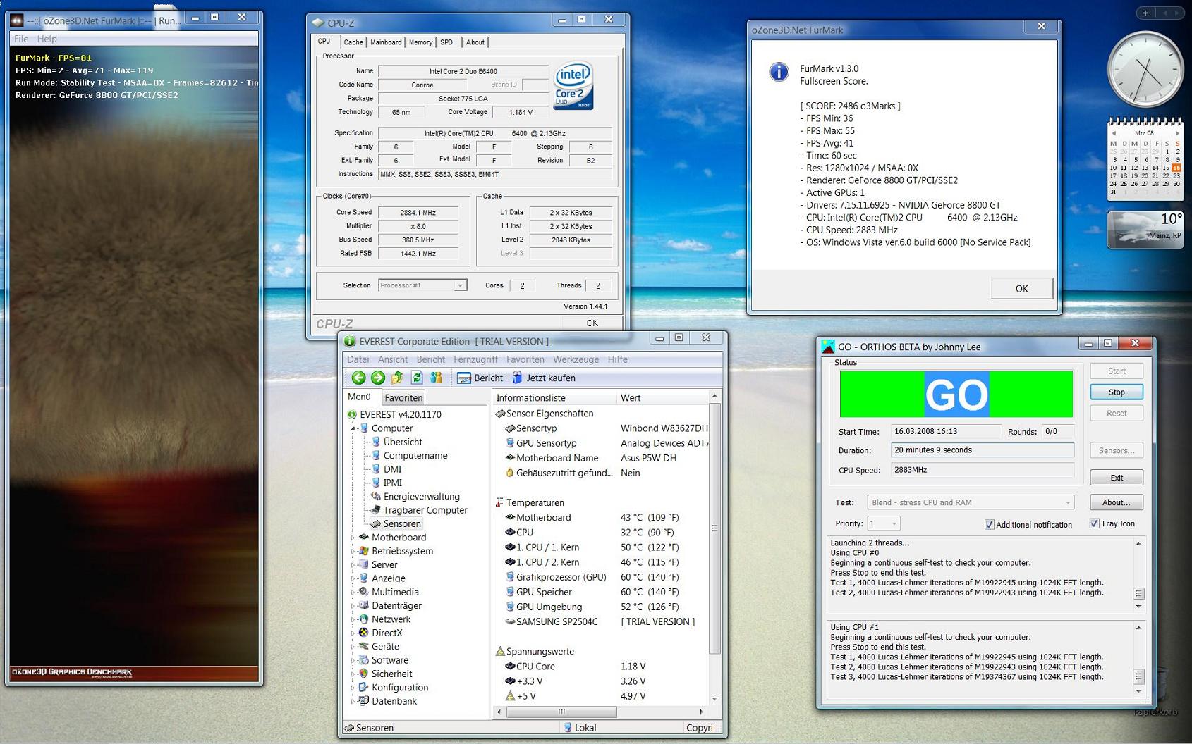Click the EVEREST horizontal scrollbar thumb
Screen dimensions: 1192x744
[561, 712]
